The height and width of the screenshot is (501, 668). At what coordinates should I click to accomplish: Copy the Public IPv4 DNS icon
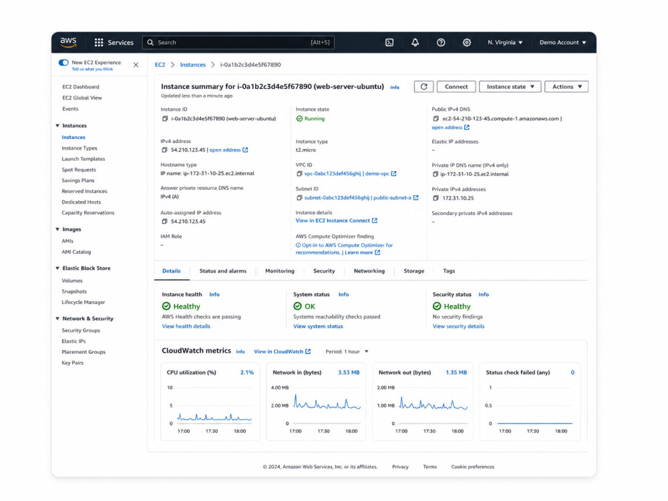(436, 118)
